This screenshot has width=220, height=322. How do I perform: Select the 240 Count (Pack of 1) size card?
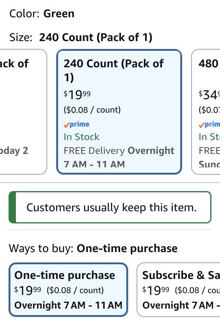click(119, 112)
